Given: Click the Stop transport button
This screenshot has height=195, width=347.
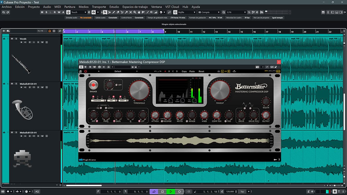Looking at the screenshot, I should 163,192.
